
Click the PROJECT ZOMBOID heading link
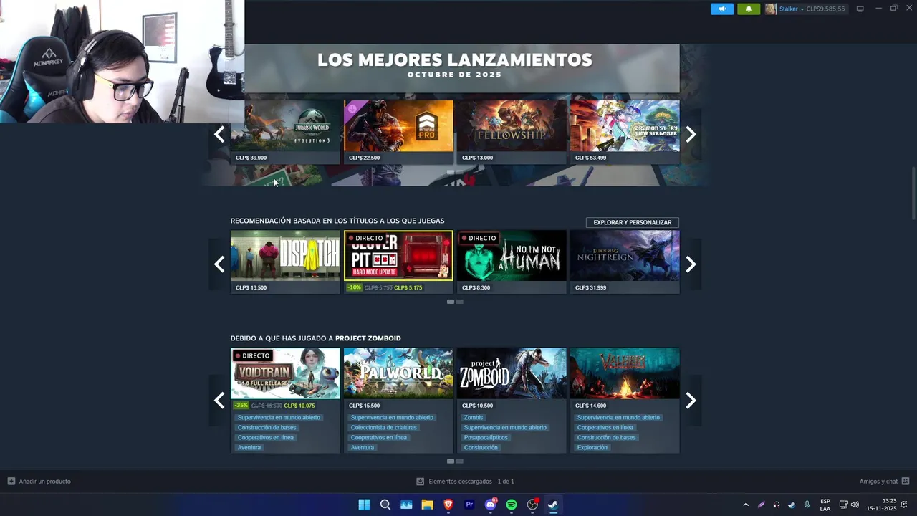pyautogui.click(x=368, y=338)
